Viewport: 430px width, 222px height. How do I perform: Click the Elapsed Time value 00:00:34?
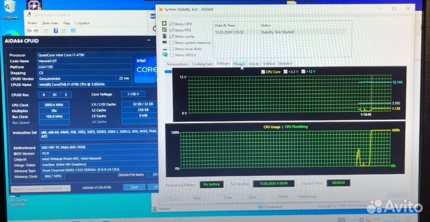click(x=339, y=183)
